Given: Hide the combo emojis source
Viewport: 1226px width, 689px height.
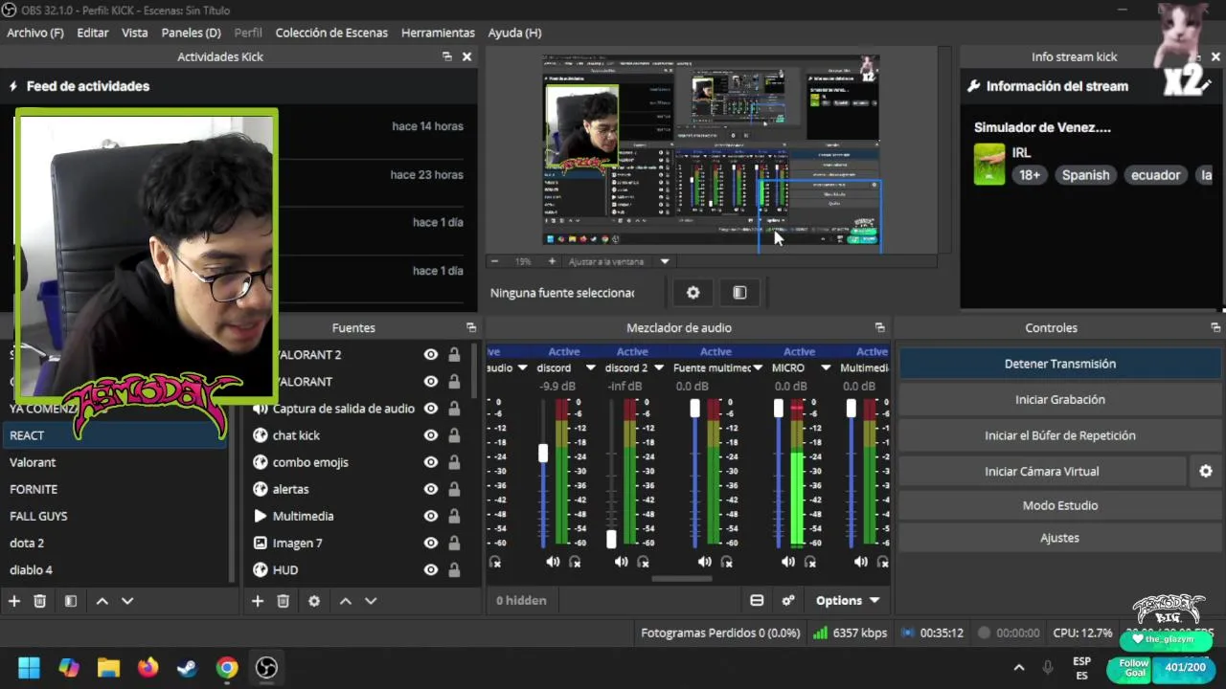Looking at the screenshot, I should (431, 462).
